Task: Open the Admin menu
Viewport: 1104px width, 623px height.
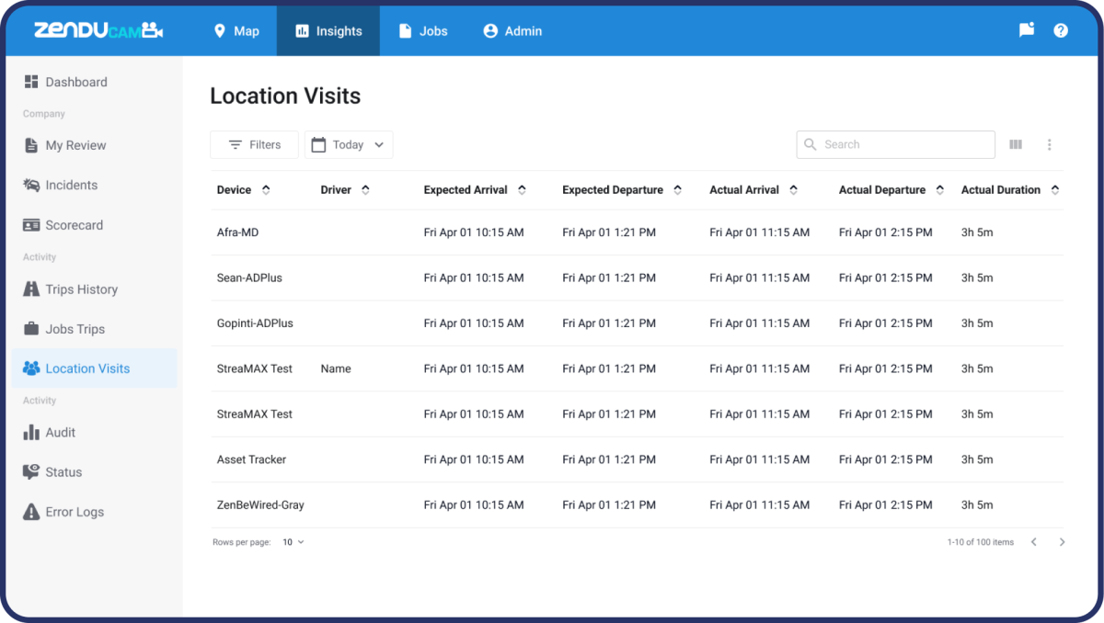Action: 512,29
